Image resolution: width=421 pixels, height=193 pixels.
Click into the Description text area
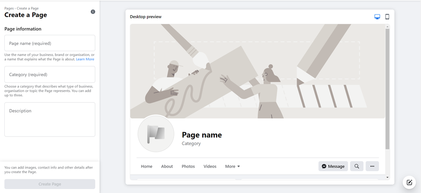point(50,119)
